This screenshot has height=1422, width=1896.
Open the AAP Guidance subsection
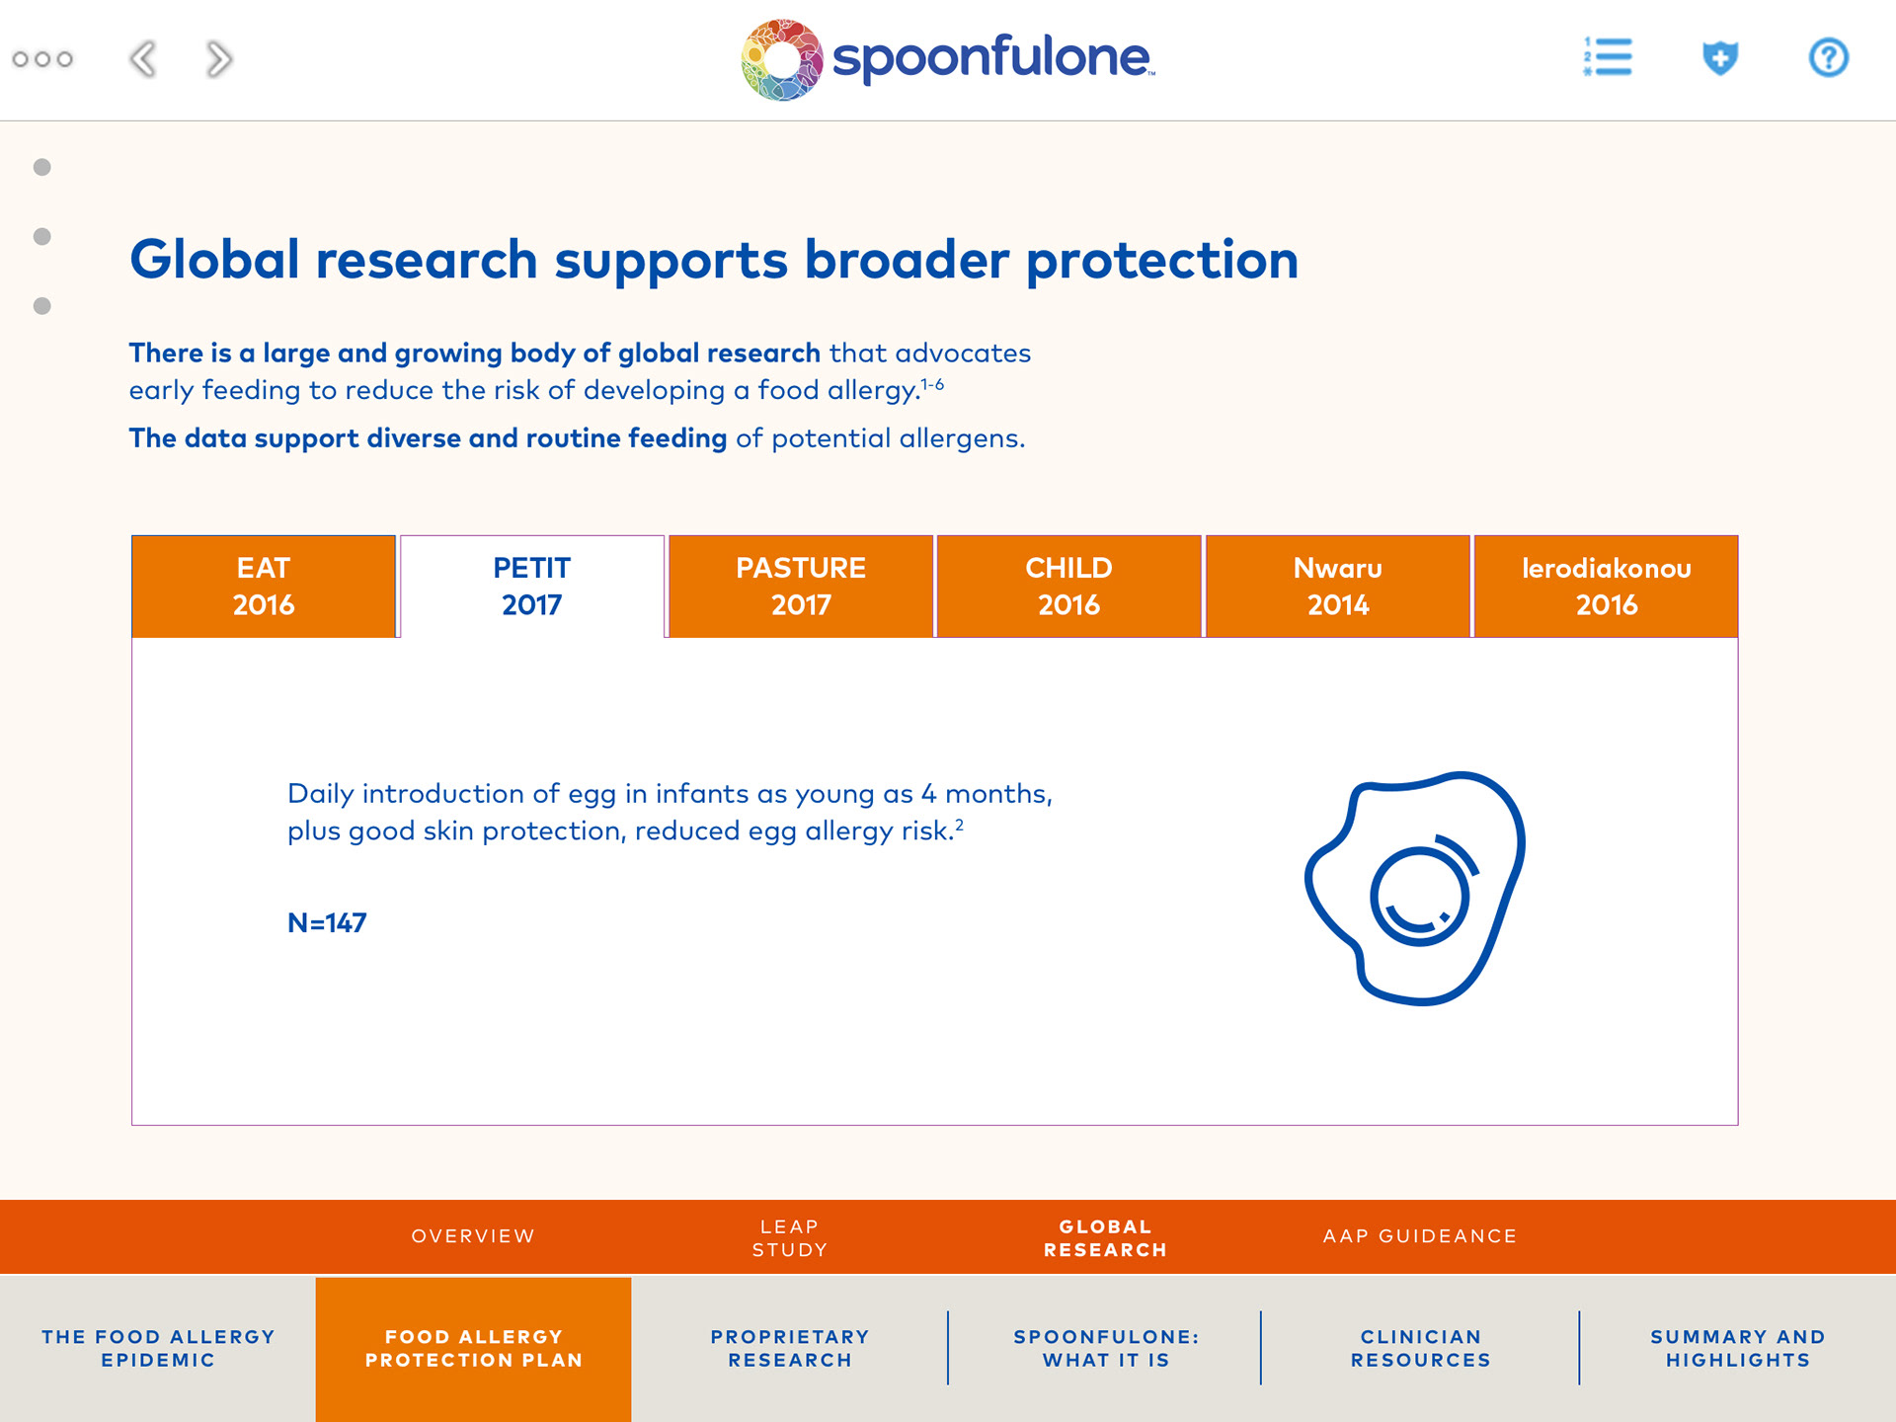1419,1236
